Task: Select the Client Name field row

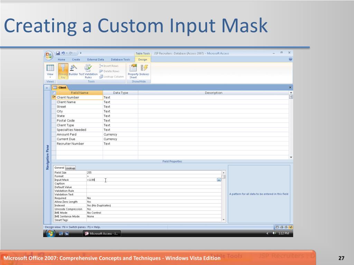Action: pos(79,102)
